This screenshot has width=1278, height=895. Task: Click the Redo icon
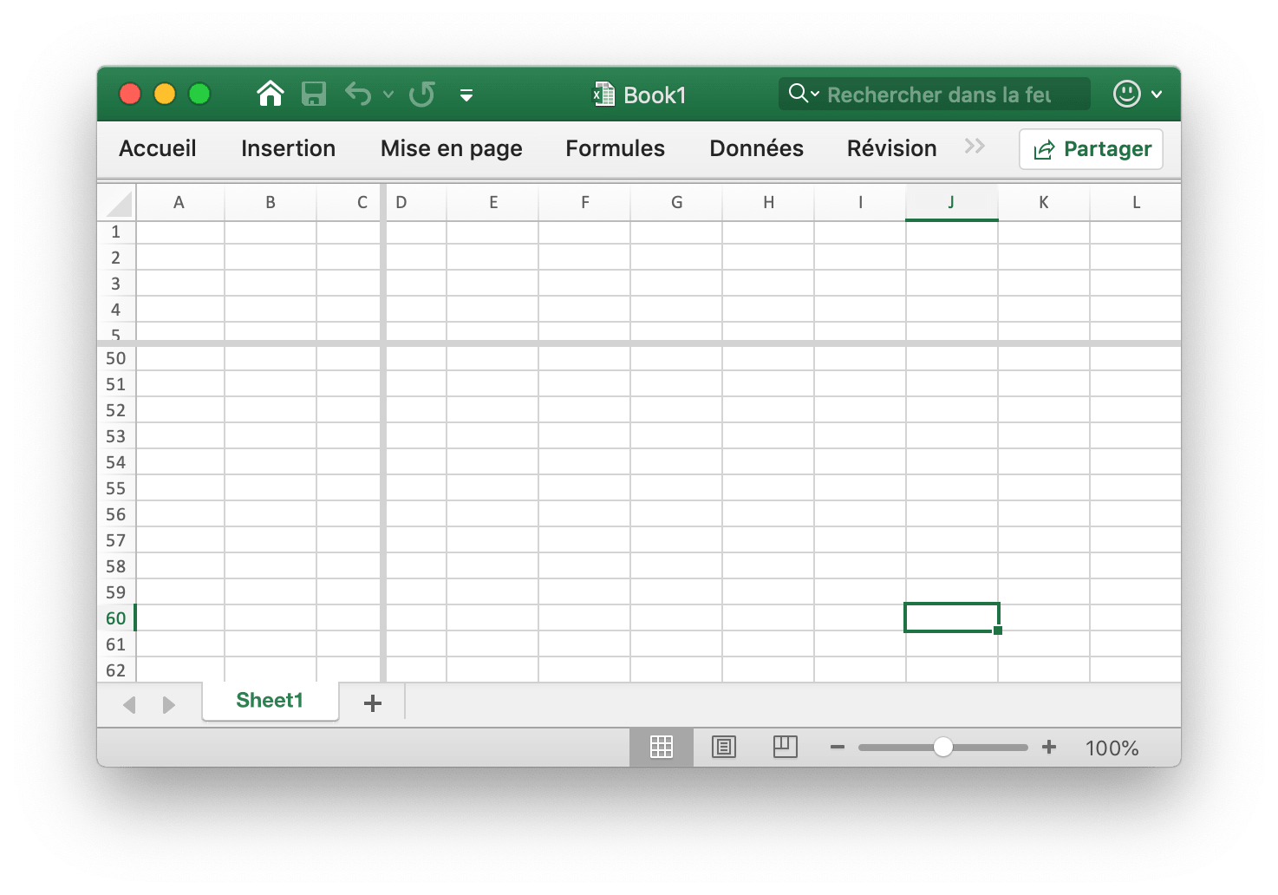(422, 94)
